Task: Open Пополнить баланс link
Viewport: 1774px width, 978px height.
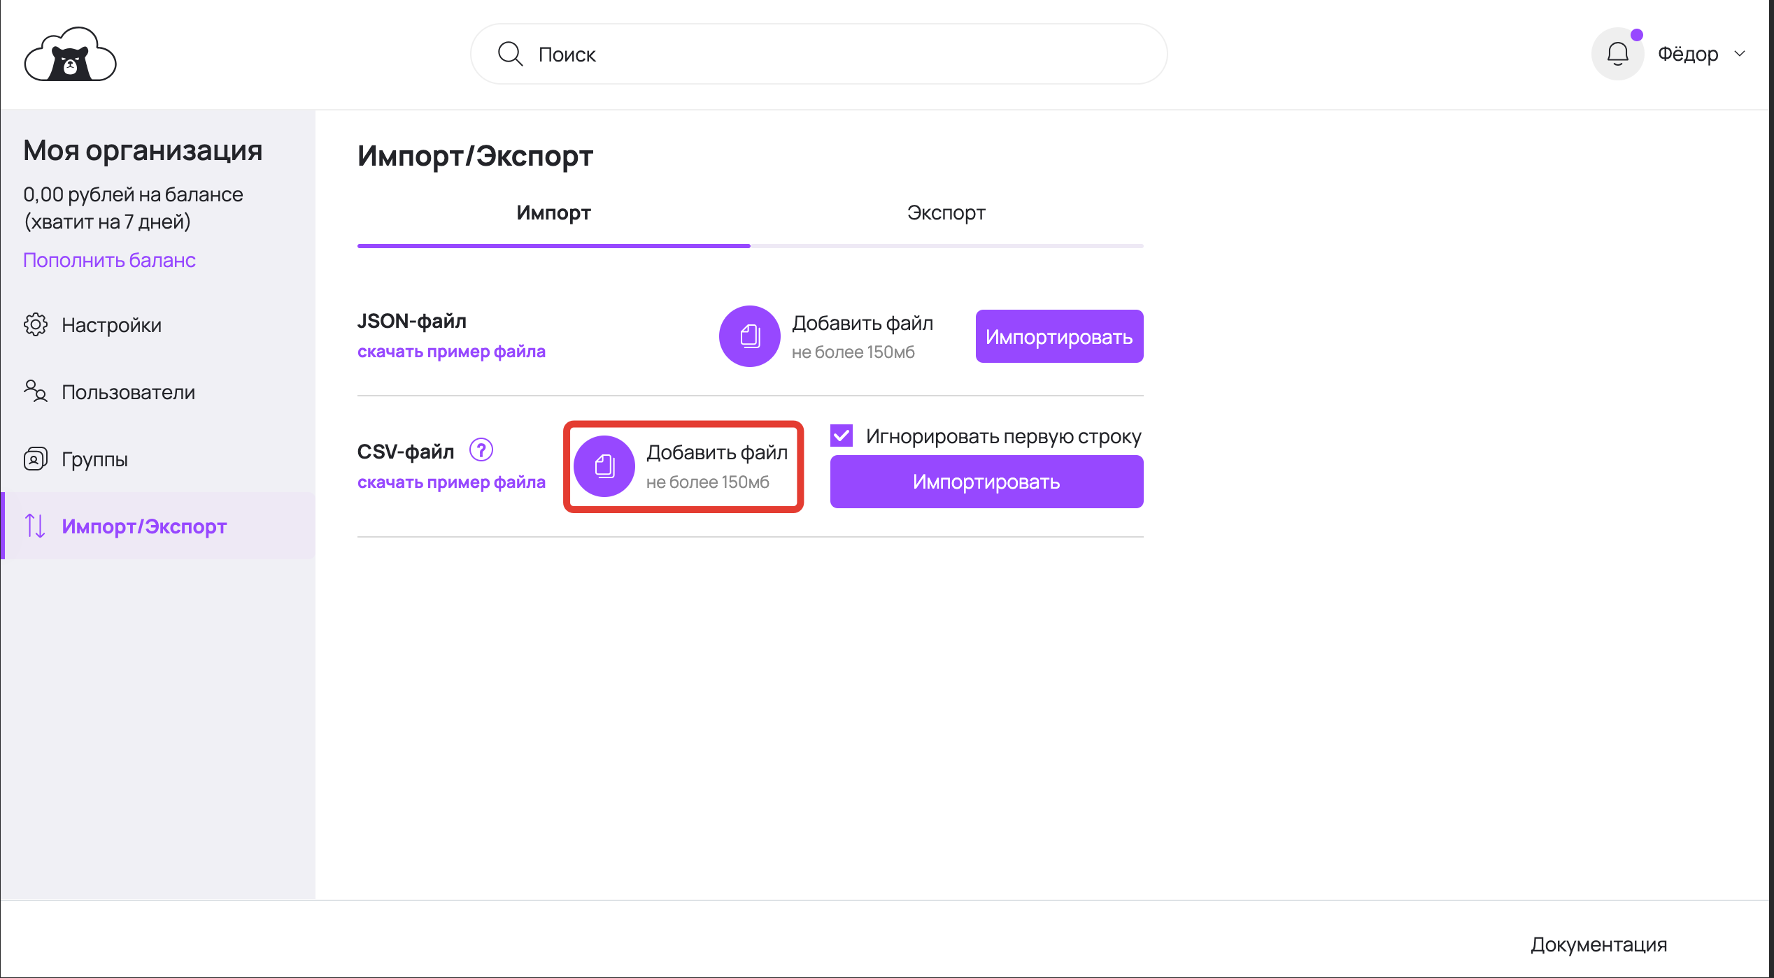Action: click(109, 260)
